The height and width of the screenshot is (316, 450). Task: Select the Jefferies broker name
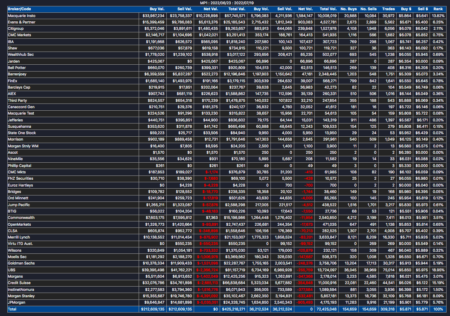(x=15, y=120)
